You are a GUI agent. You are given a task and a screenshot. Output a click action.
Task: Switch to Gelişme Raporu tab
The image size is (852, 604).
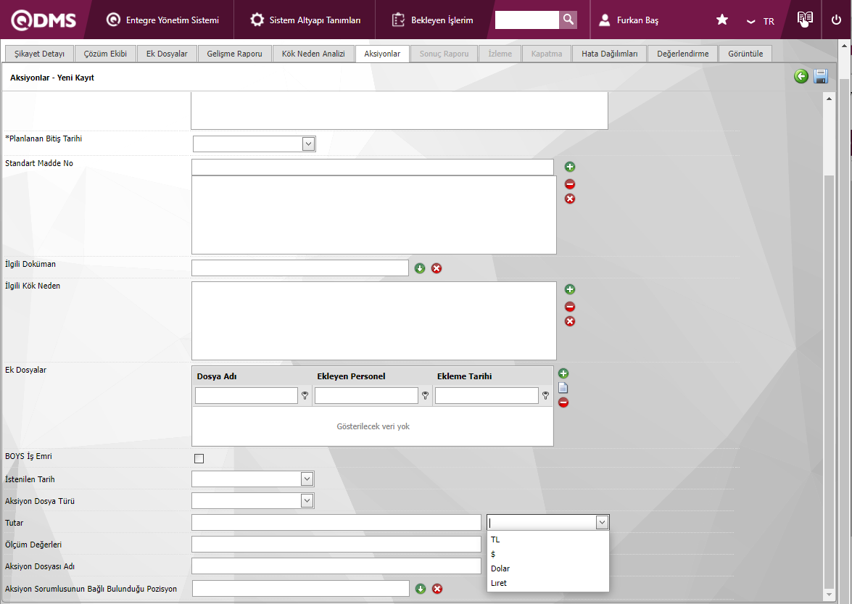[235, 54]
